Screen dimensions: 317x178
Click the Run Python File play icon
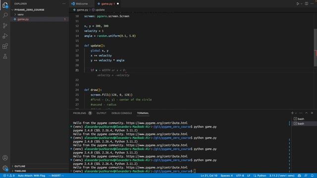[x=298, y=3]
